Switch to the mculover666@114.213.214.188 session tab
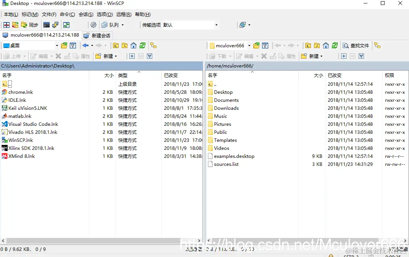The height and width of the screenshot is (257, 409). click(x=41, y=35)
